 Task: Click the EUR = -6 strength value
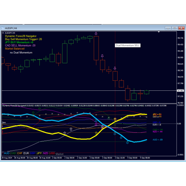(157, 125)
